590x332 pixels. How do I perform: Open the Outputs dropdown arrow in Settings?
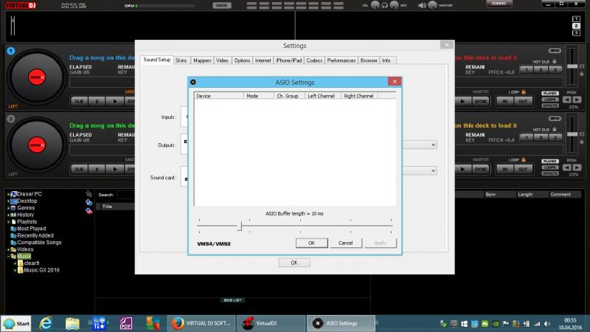coord(433,145)
